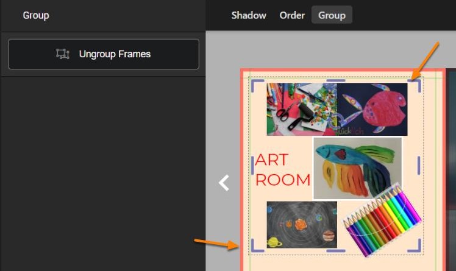The width and height of the screenshot is (456, 271).
Task: Select the colored pencils image
Action: pos(382,220)
